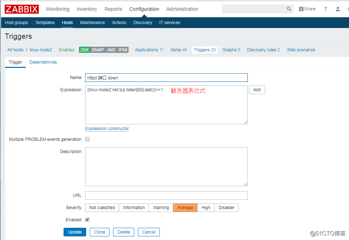349x240 pixels.
Task: Open the Inventory menu
Action: [x=87, y=9]
